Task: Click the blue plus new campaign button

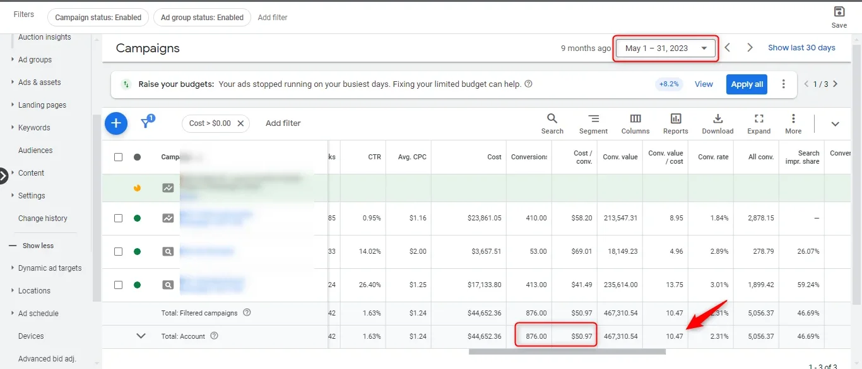Action: [116, 123]
